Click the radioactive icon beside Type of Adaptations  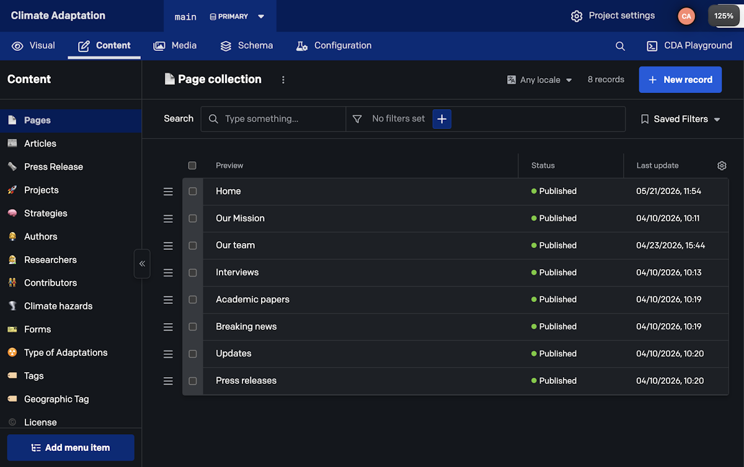pyautogui.click(x=12, y=352)
